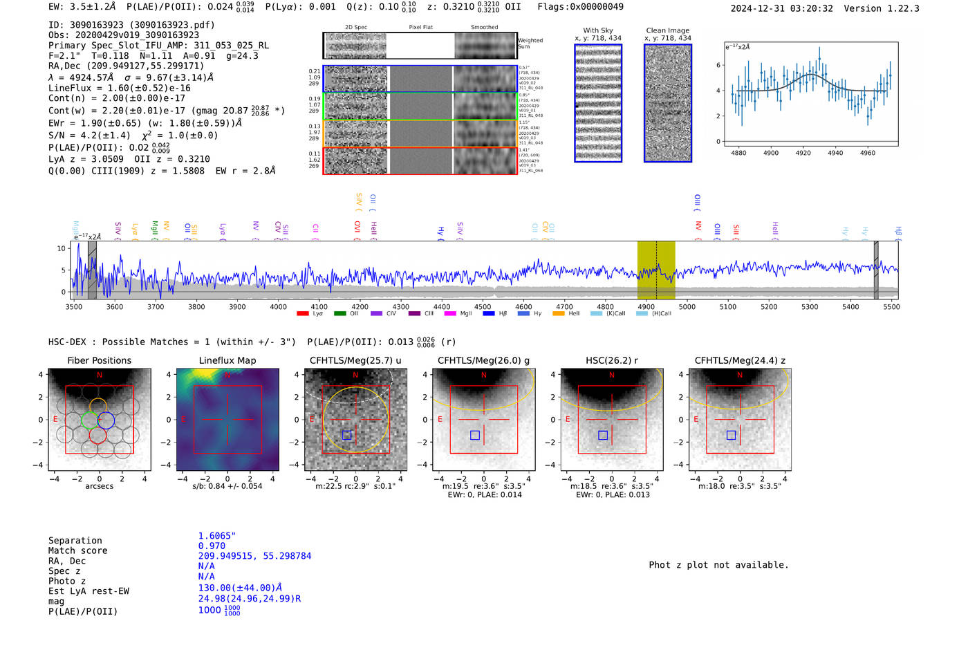Image resolution: width=968 pixels, height=659 pixels.
Task: Click the ID: 3090163923 line
Action: point(131,25)
